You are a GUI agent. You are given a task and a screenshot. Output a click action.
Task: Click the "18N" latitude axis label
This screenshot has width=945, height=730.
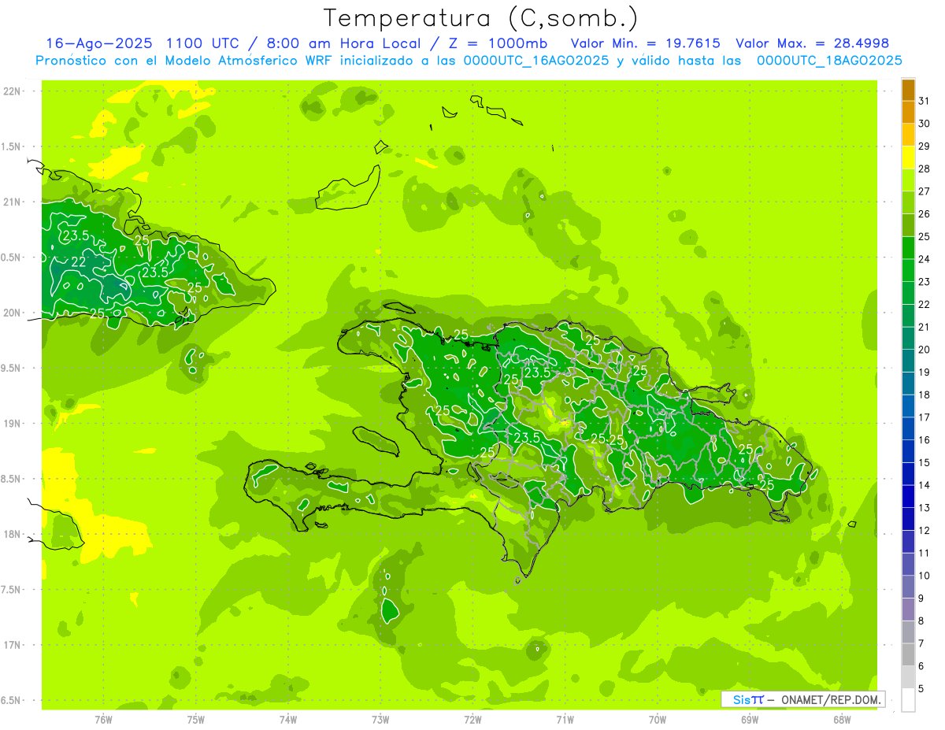pos(13,534)
